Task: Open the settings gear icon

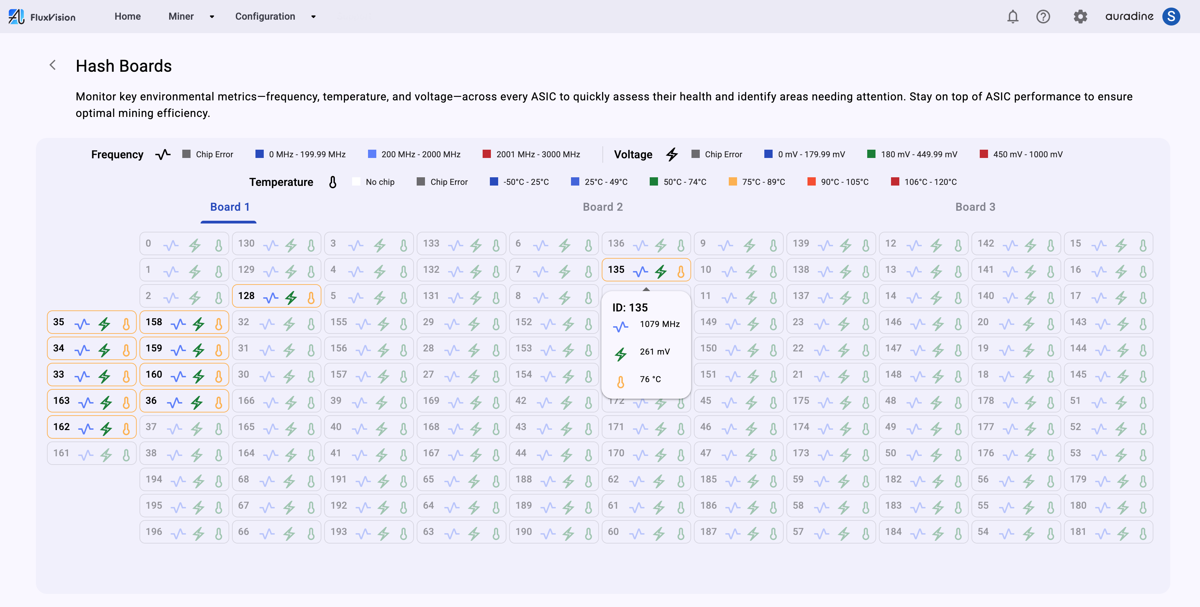Action: [x=1080, y=17]
